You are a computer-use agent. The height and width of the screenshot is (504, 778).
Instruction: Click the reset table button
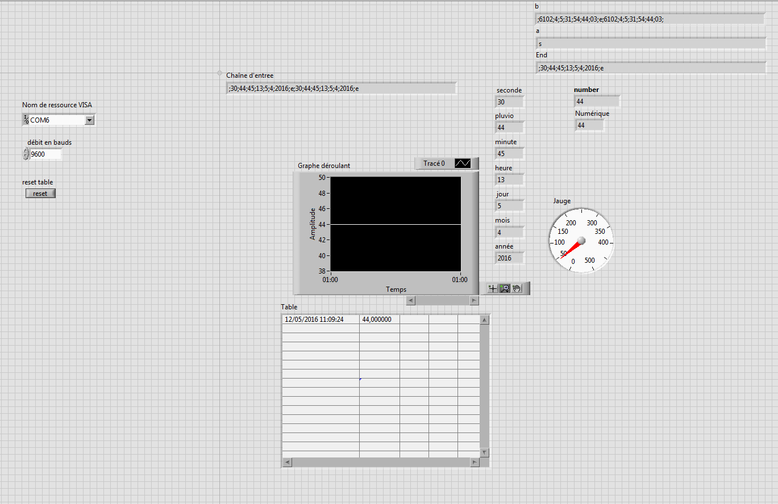(x=40, y=194)
